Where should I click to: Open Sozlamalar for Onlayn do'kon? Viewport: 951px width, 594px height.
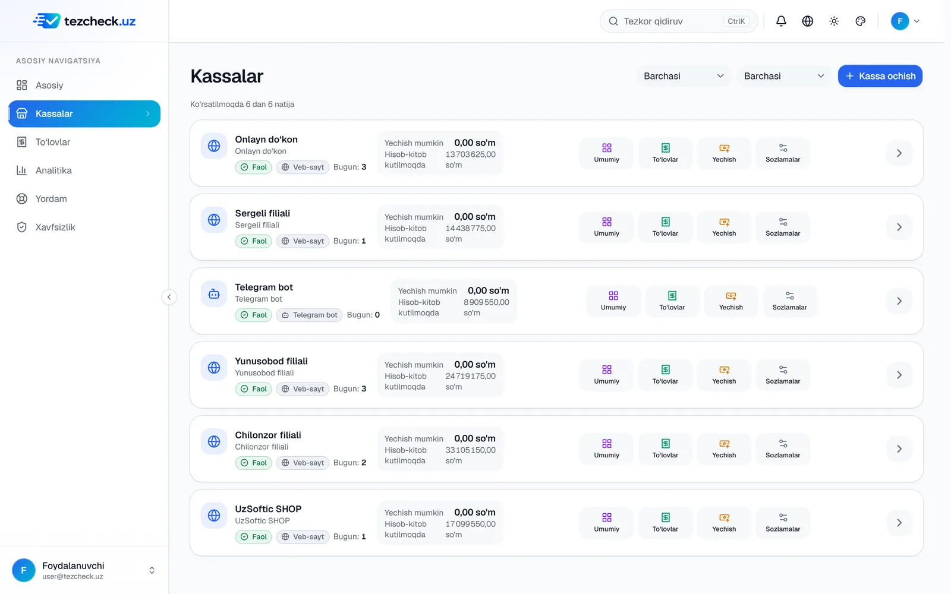point(783,153)
